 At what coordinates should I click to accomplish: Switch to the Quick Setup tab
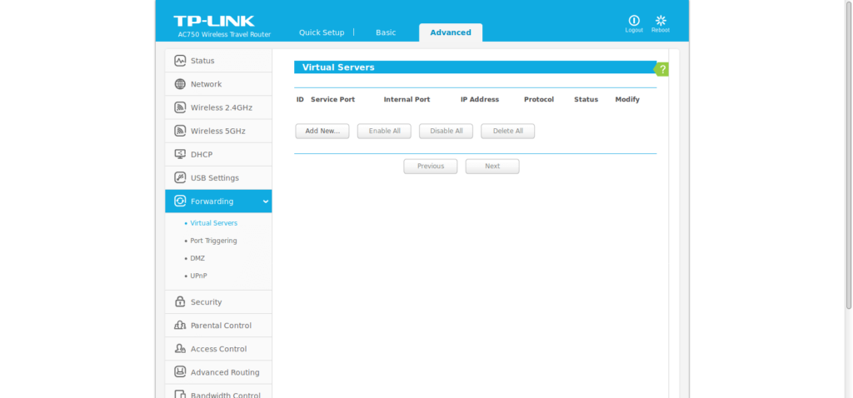pos(322,32)
